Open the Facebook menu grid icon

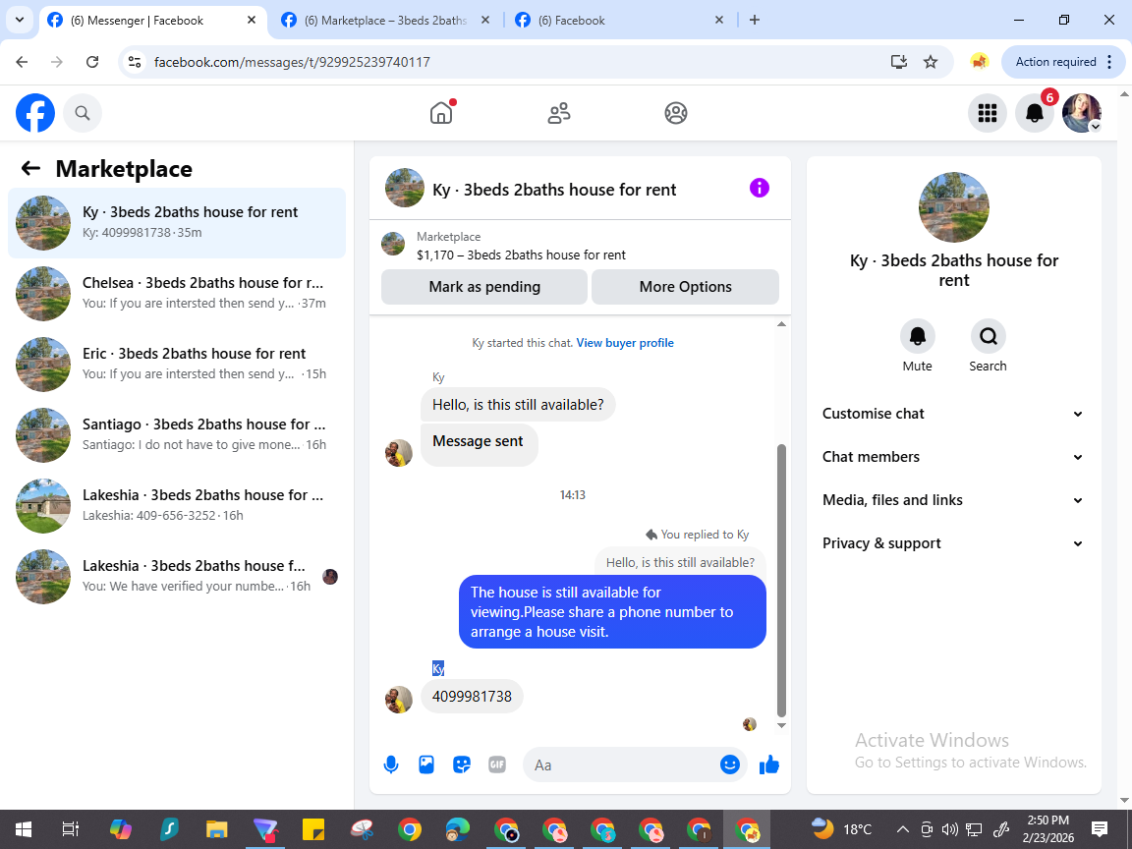987,113
